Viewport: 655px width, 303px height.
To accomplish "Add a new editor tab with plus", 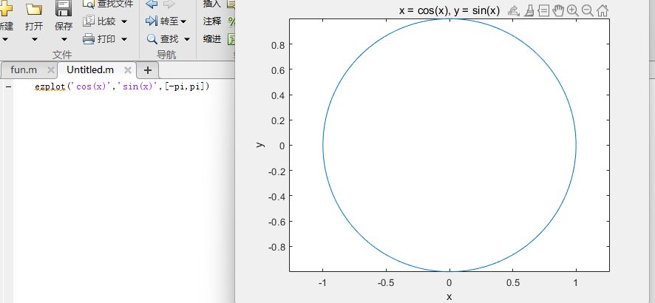I will pyautogui.click(x=148, y=69).
